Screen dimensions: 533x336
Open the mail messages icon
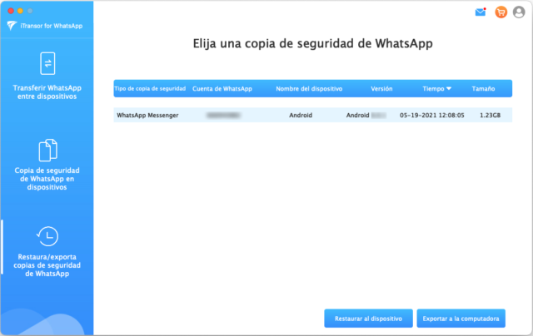[481, 12]
